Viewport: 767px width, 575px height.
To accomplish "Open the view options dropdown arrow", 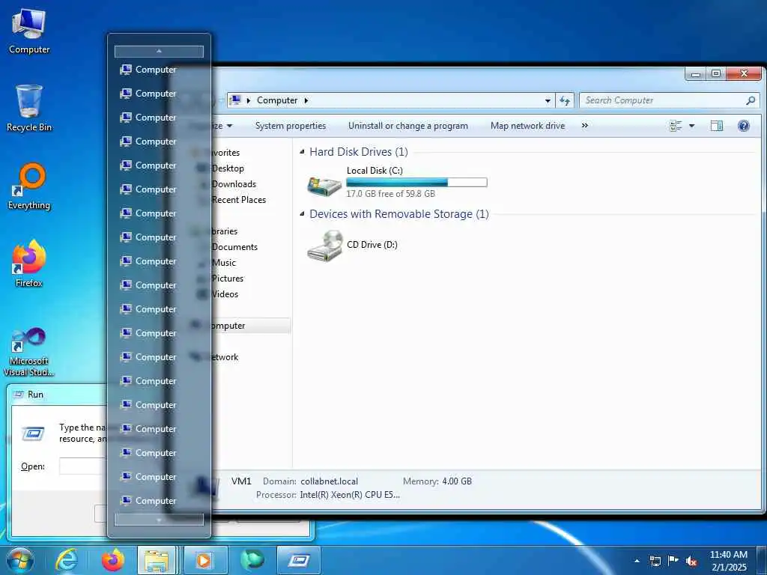I will tap(691, 126).
